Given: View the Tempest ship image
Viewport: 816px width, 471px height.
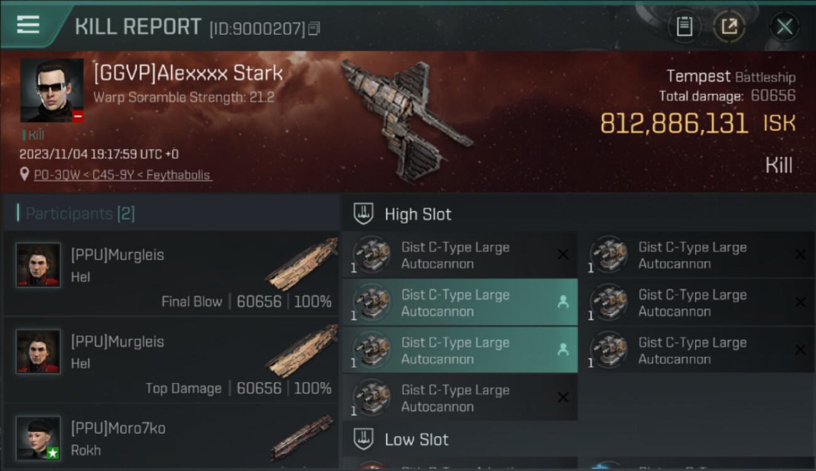Looking at the screenshot, I should point(406,118).
